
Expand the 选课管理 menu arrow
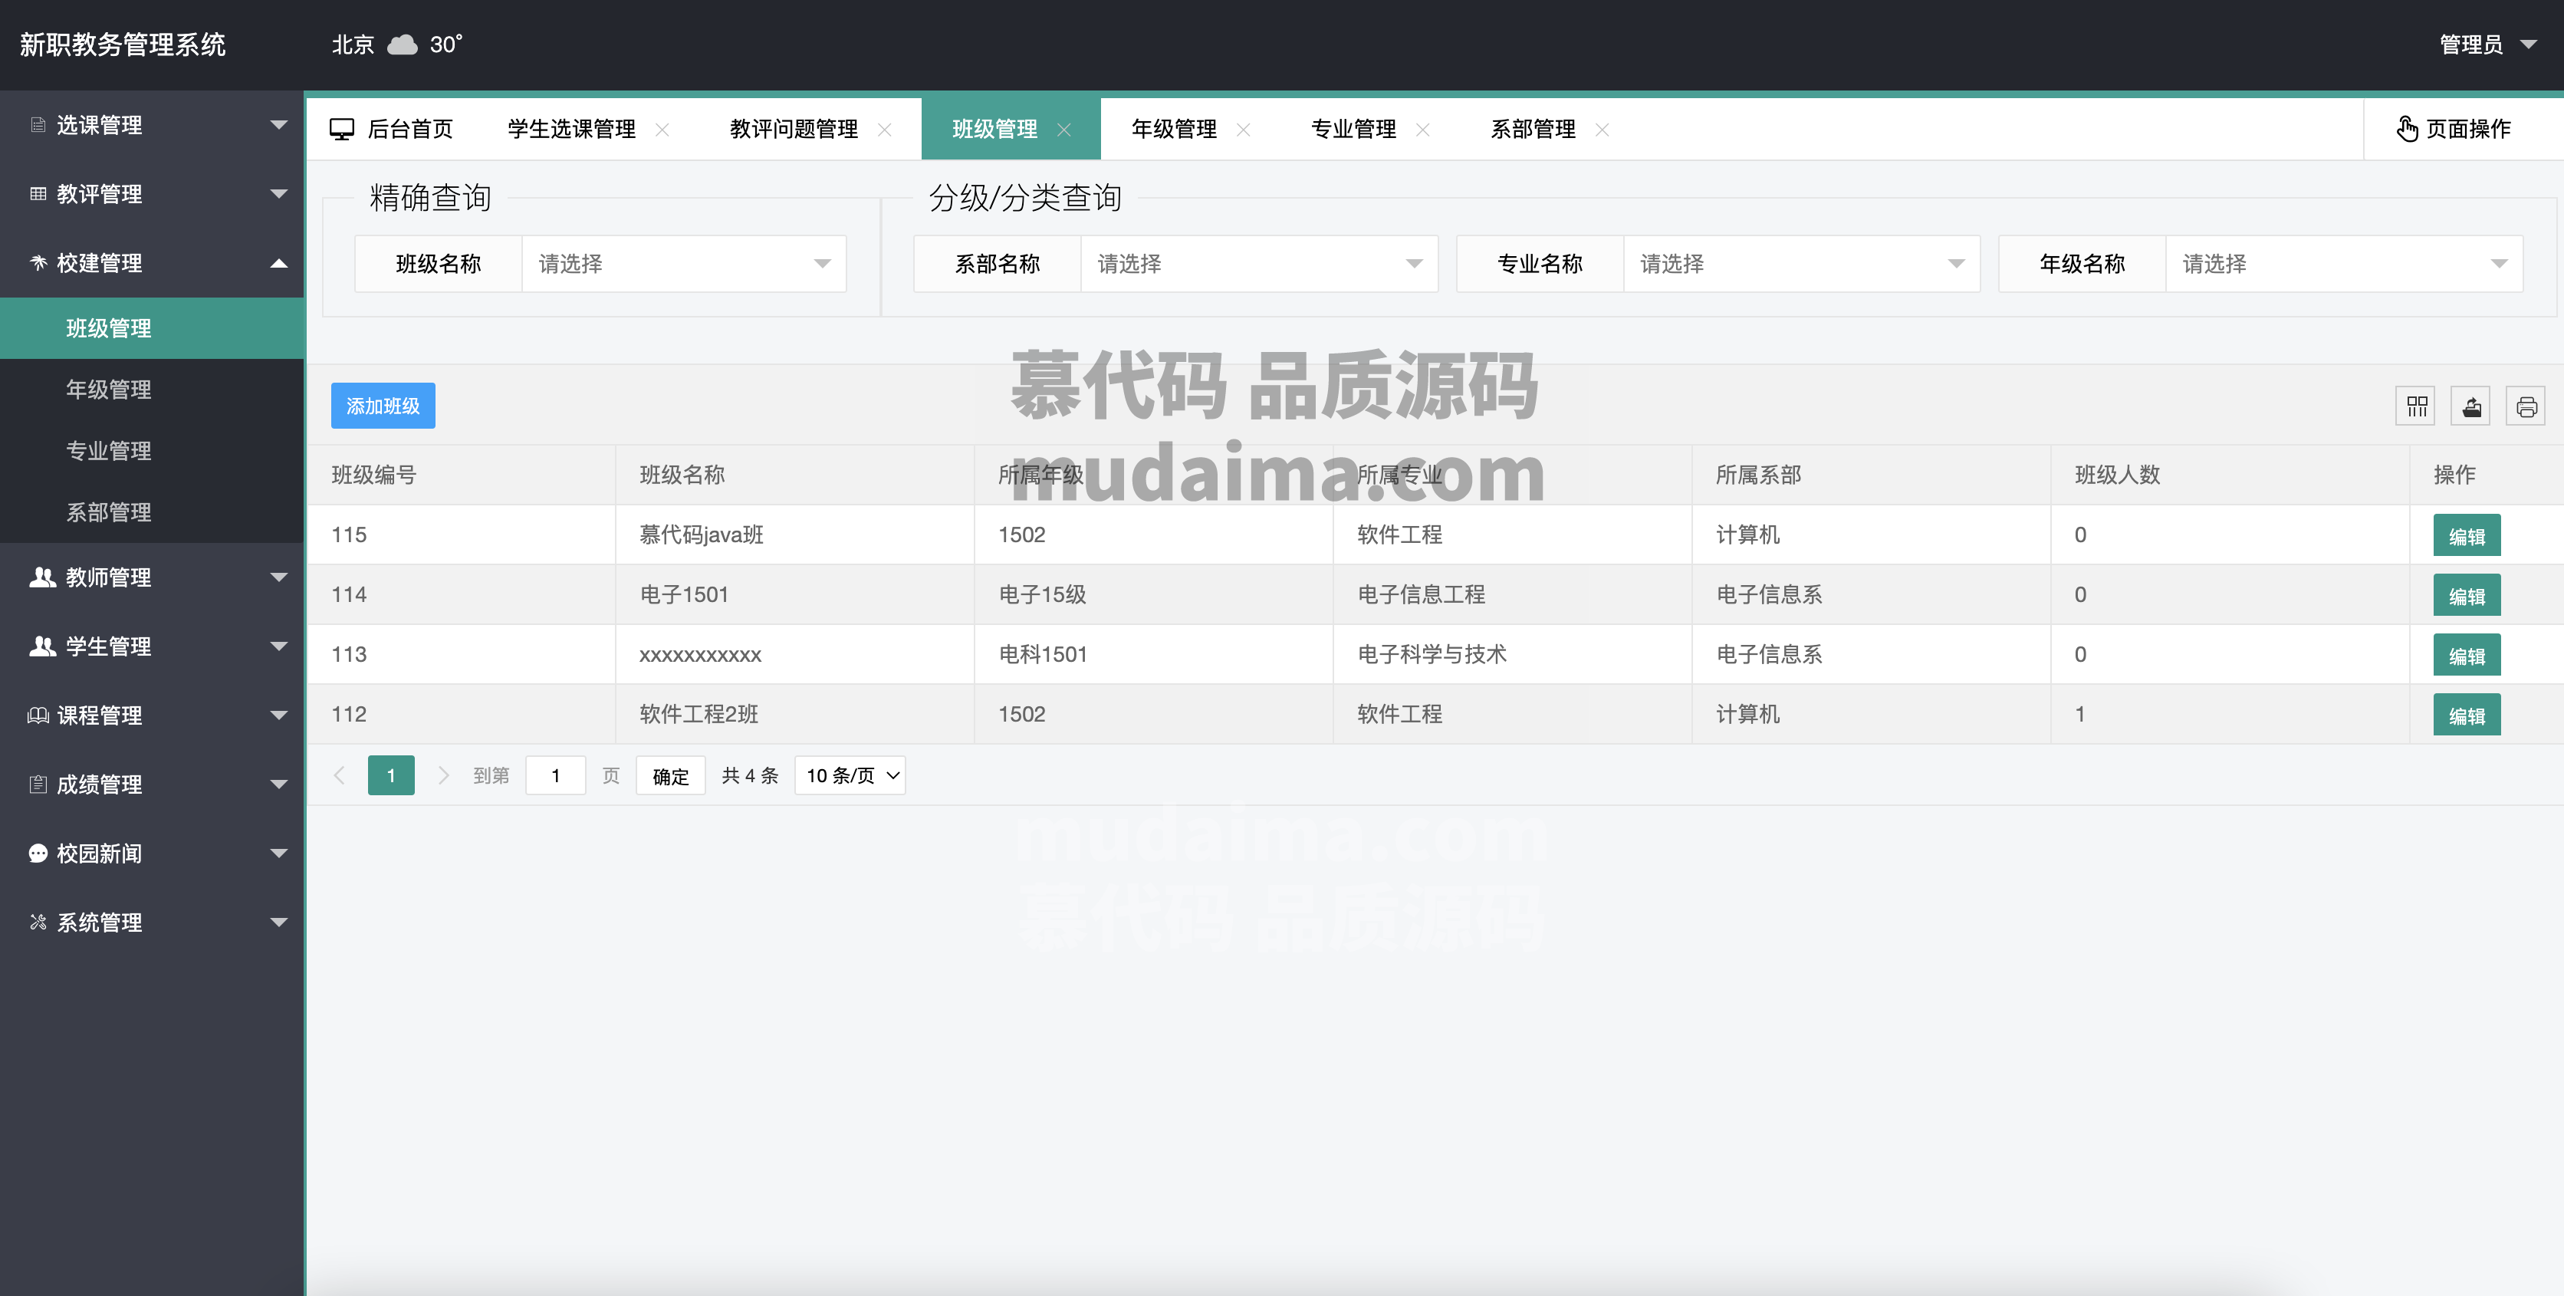click(278, 126)
